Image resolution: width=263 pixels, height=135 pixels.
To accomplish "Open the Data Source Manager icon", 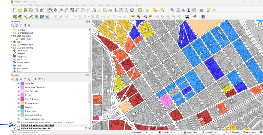I will 15,16.
